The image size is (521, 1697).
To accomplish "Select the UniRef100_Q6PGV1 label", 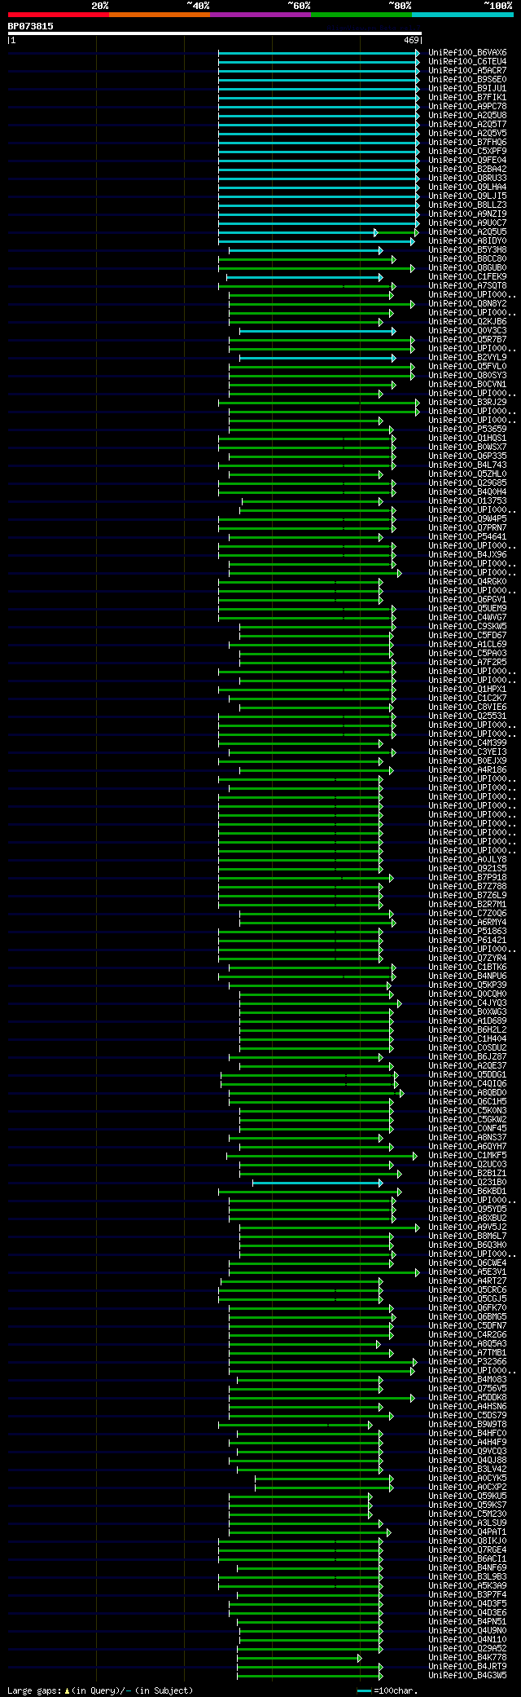I will click(x=467, y=600).
